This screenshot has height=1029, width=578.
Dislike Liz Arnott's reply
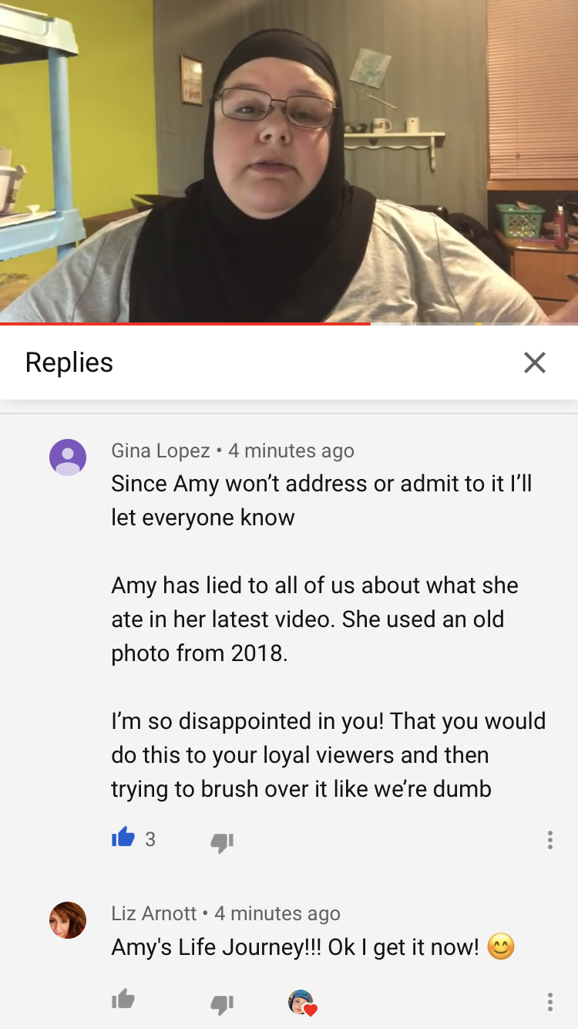(x=222, y=1004)
